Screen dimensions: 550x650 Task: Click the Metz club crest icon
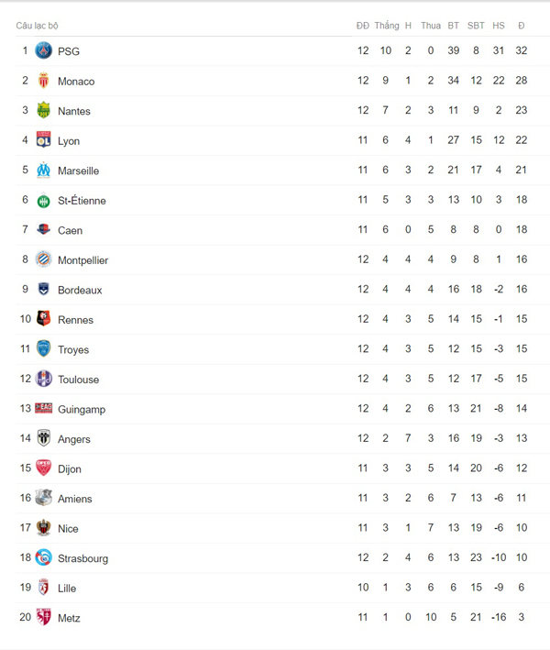pyautogui.click(x=43, y=617)
